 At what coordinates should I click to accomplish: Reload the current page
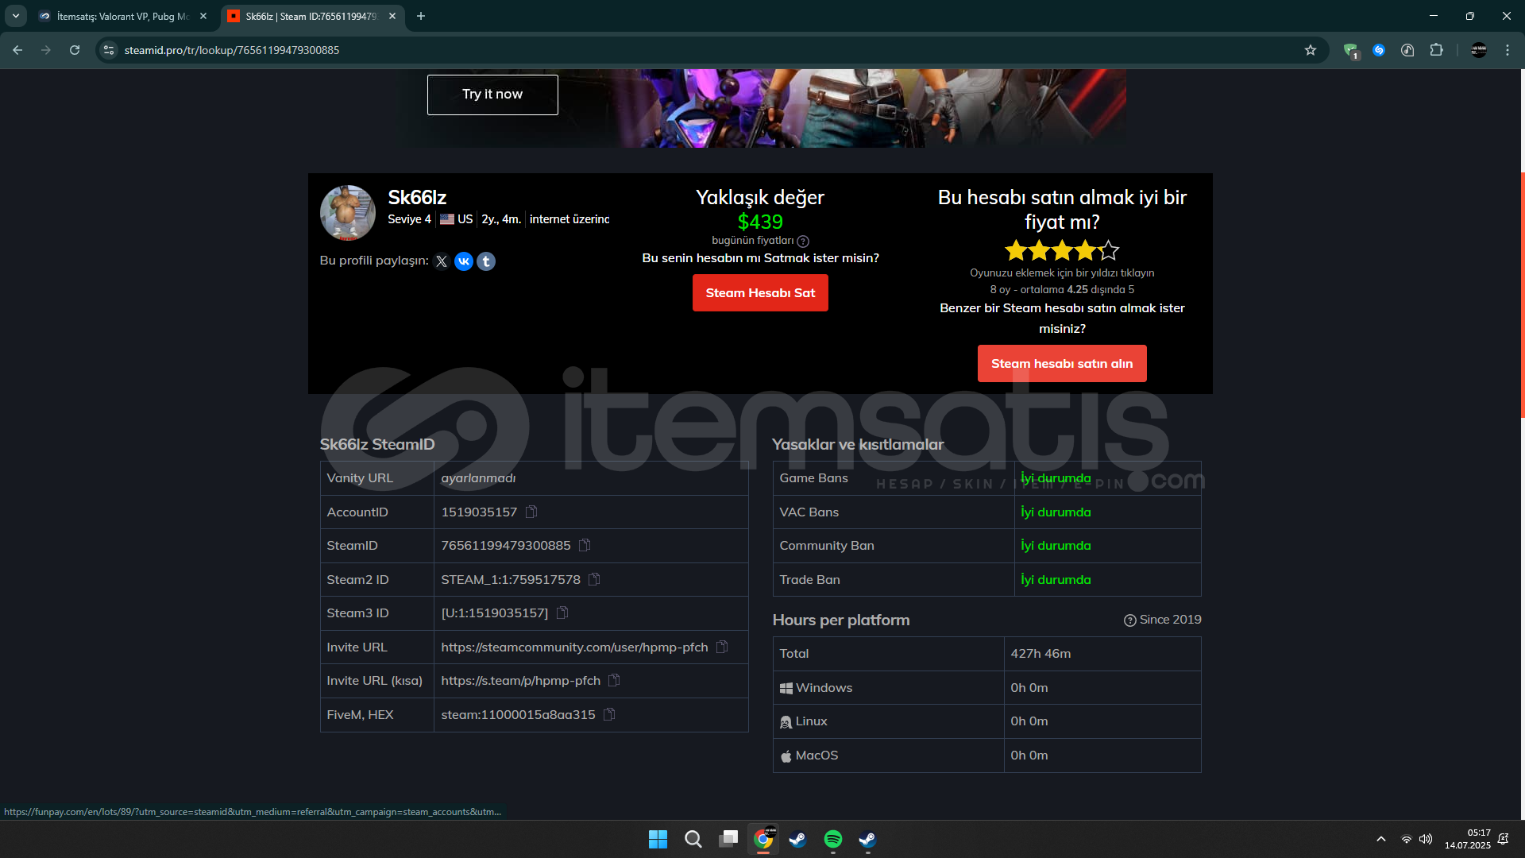[75, 50]
